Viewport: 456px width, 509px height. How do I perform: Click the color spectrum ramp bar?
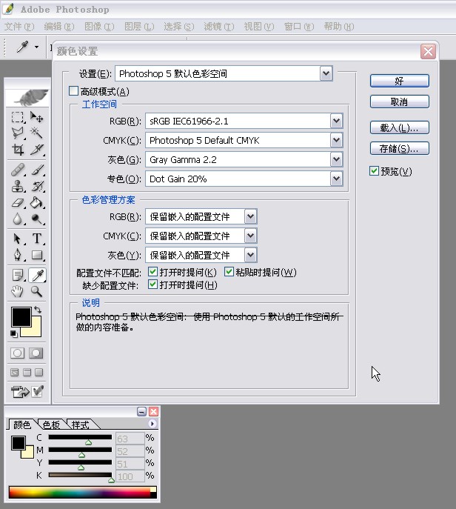point(83,492)
